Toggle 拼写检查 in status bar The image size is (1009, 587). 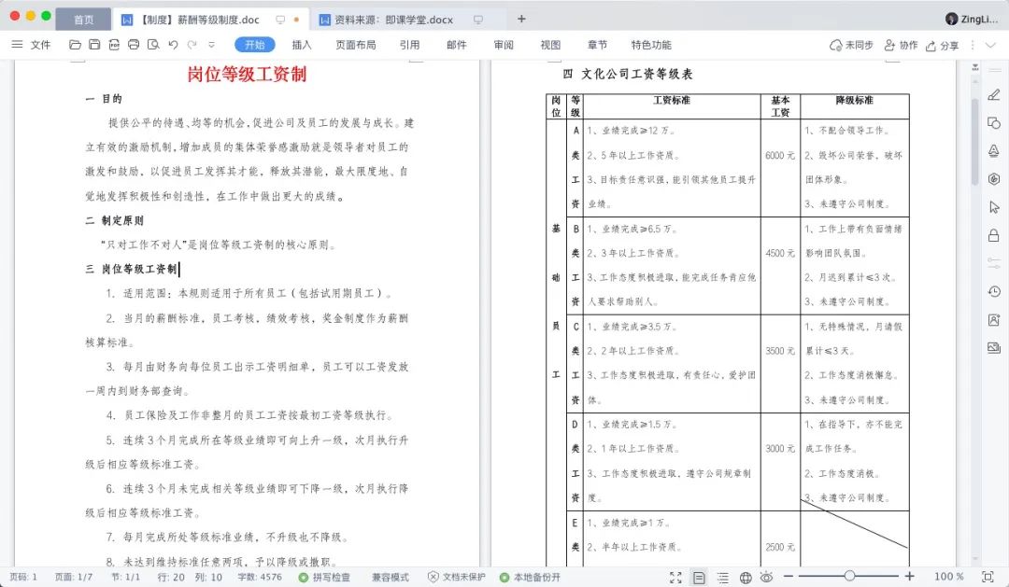(325, 578)
